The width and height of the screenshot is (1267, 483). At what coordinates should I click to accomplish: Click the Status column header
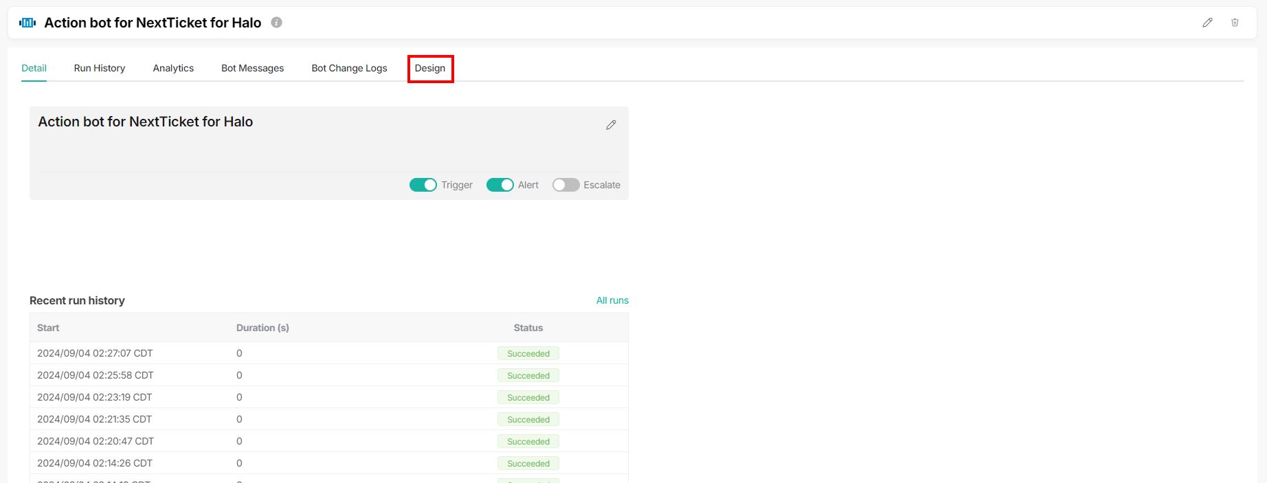pyautogui.click(x=528, y=328)
